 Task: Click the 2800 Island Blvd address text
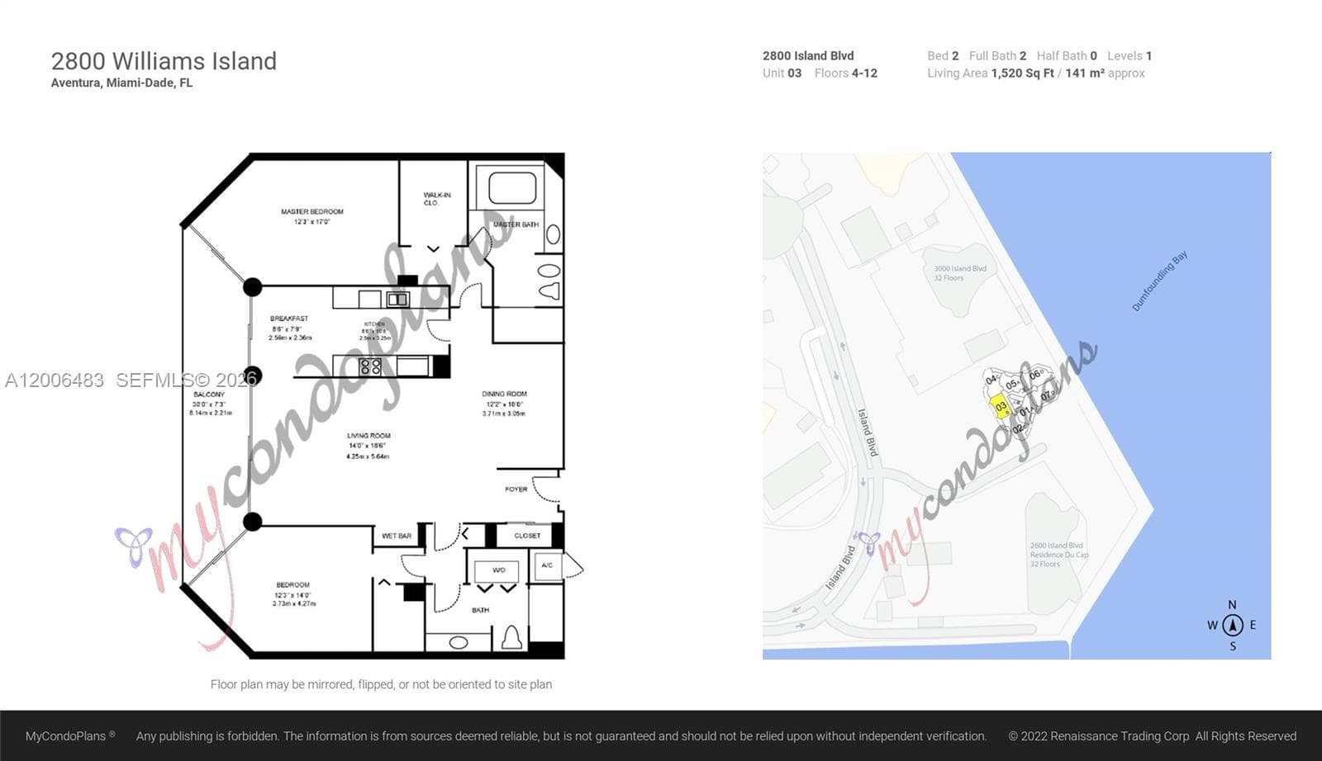(808, 55)
